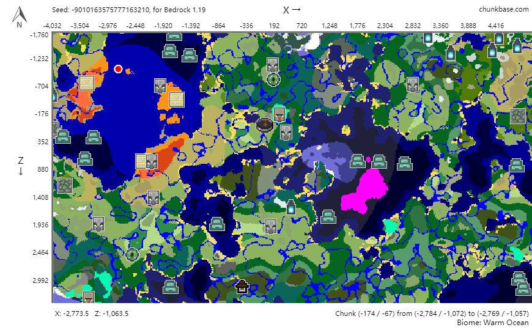The image size is (532, 330).
Task: Click the seed number text for Bedrock 1.19
Action: click(128, 10)
